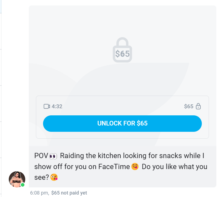
Task: Click the '$65 not paid yet' status
Action: [x=69, y=193]
